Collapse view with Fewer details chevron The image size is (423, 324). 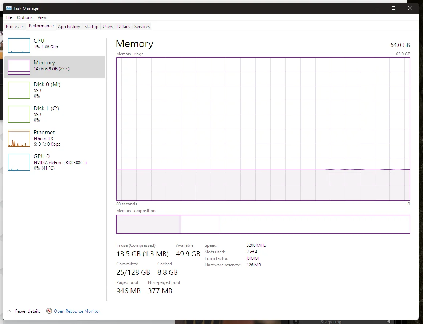click(x=9, y=311)
